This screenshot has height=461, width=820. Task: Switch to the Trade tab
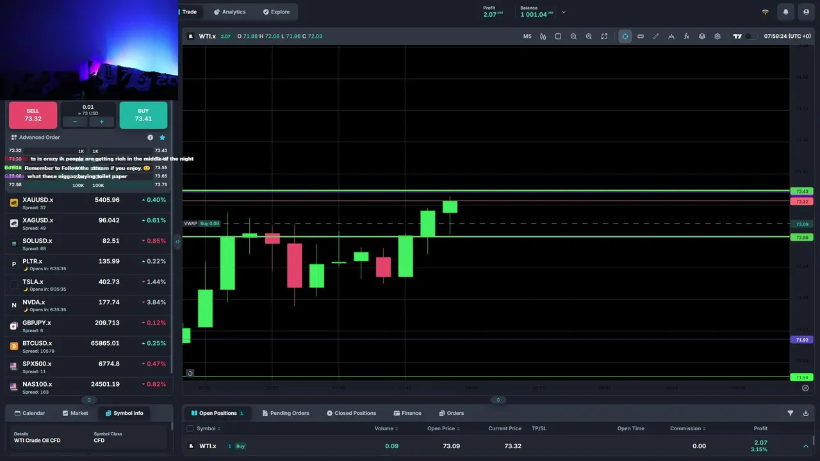tap(189, 12)
